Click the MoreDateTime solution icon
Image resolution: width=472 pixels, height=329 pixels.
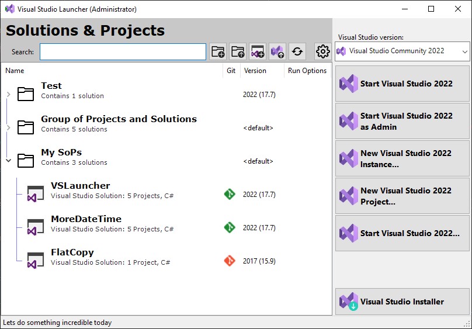tap(36, 227)
